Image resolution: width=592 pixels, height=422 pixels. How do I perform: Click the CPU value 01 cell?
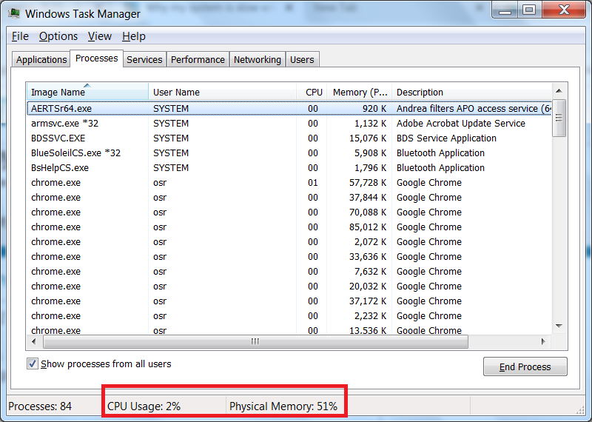pyautogui.click(x=312, y=182)
